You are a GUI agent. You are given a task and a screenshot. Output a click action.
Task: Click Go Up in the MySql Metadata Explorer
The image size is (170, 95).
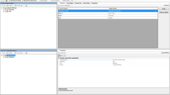click(x=3, y=6)
